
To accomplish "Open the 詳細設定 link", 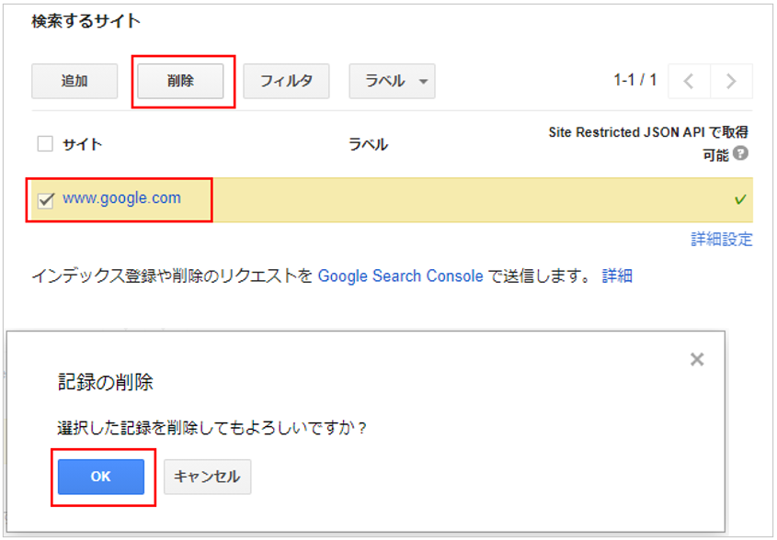I will (x=722, y=240).
